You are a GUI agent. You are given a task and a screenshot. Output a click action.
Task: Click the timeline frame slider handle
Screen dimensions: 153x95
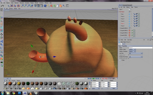coord(7,79)
